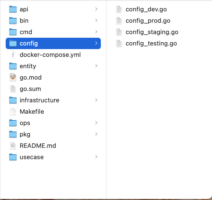Click the Makefile file name

32,112
